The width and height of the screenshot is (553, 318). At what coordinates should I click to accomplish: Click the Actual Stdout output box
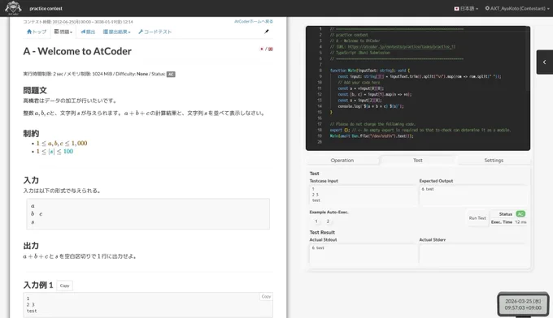[363, 254]
